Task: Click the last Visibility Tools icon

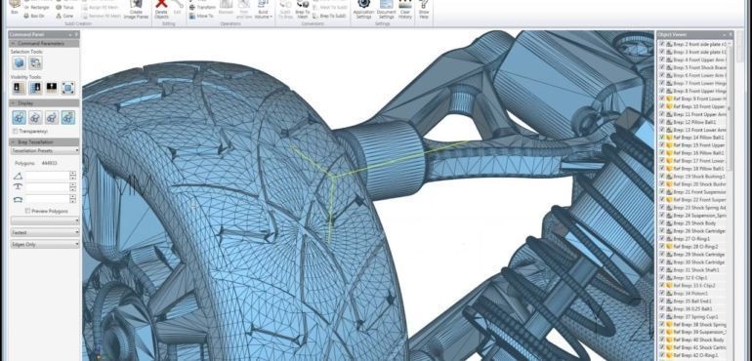Action: tap(68, 88)
